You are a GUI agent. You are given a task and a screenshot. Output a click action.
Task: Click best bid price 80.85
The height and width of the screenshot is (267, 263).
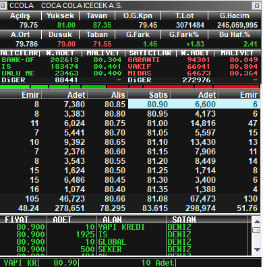tap(115, 105)
